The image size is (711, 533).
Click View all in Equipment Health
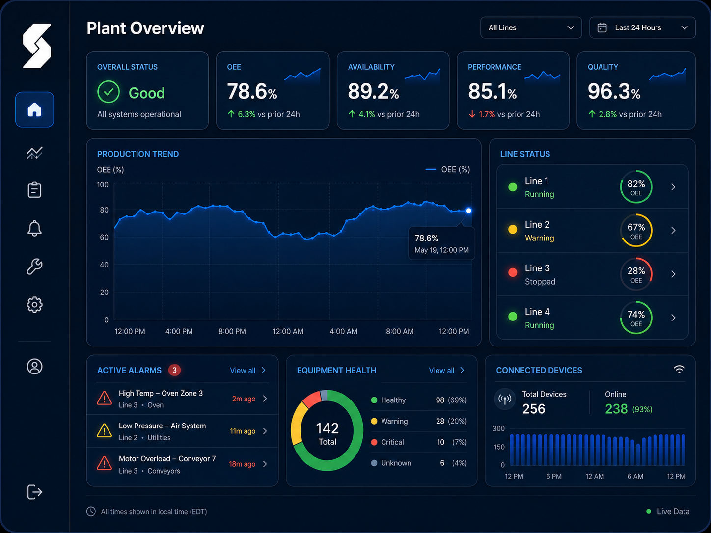[447, 370]
